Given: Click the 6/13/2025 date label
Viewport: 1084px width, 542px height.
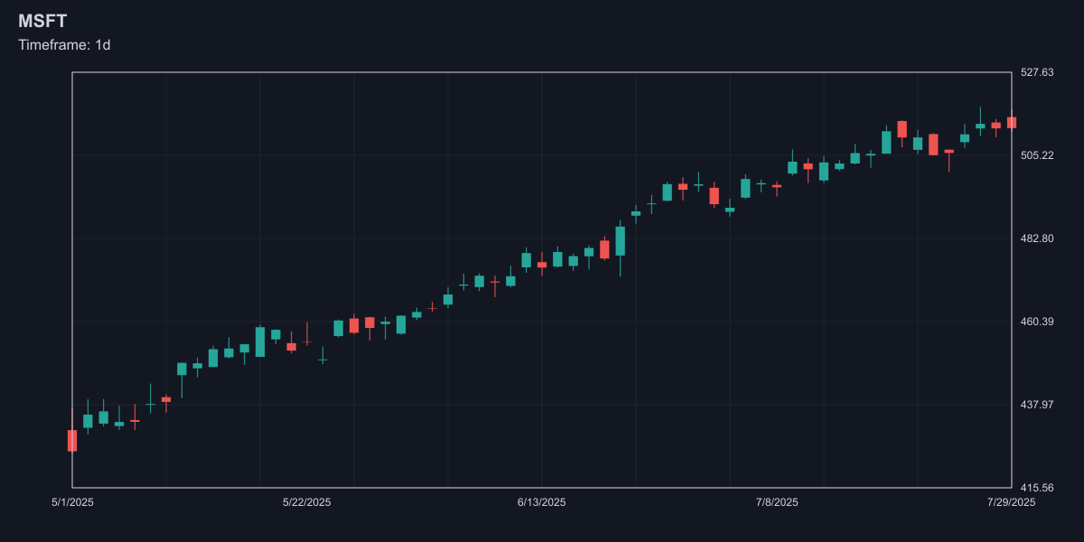Looking at the screenshot, I should pos(542,502).
